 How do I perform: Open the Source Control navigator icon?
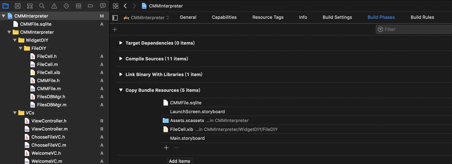click(x=18, y=6)
